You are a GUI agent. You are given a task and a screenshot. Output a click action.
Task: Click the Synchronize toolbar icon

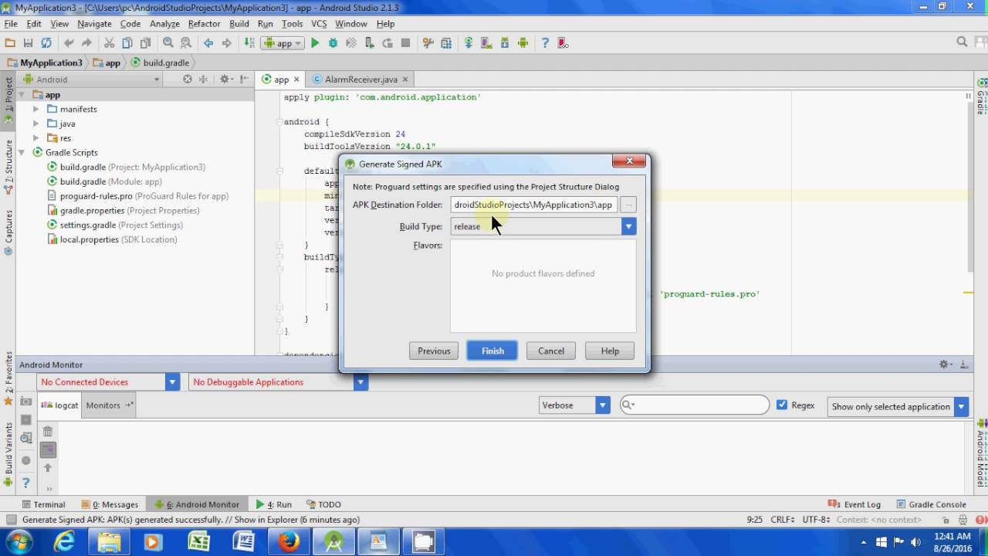pos(46,43)
